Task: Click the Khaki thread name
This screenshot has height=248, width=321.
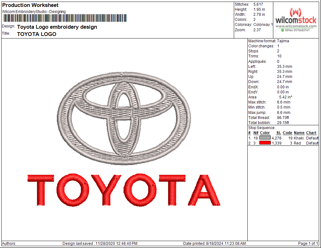Action: click(299, 138)
